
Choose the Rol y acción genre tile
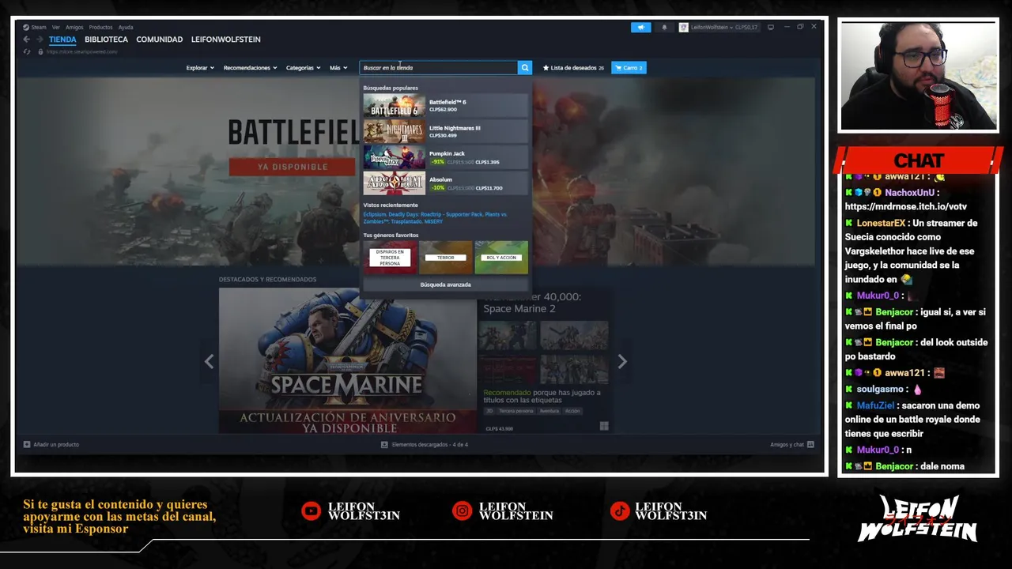point(501,258)
